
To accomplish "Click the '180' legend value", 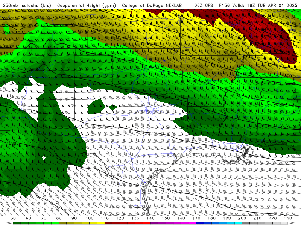I will (211, 218).
